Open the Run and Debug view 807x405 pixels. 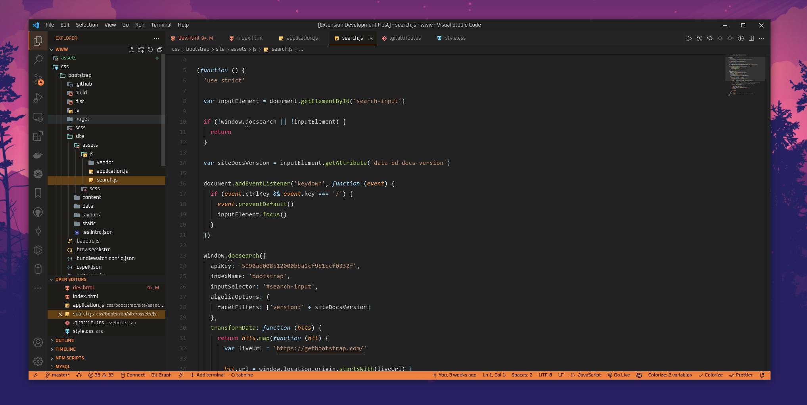tap(38, 98)
